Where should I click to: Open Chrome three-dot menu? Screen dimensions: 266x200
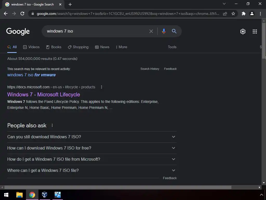260,14
